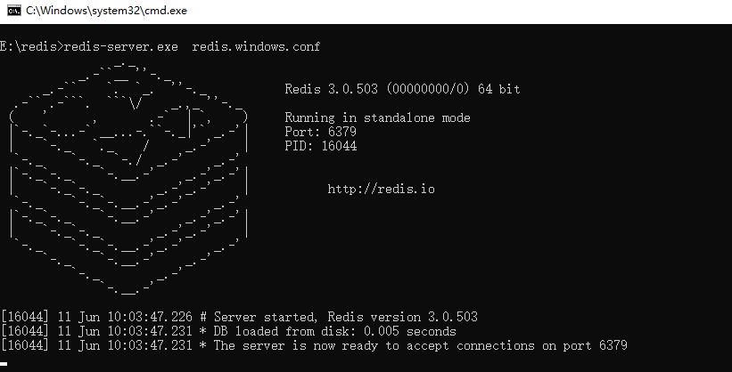This screenshot has height=372, width=732.
Task: Click the 10:03:47.226 timestamp in log
Action: click(x=151, y=317)
